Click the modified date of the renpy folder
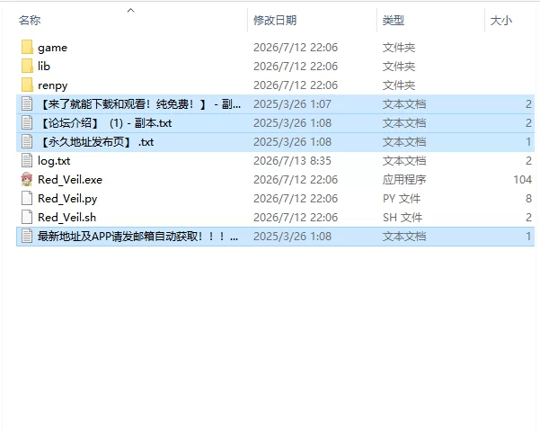This screenshot has height=430, width=540. click(296, 85)
